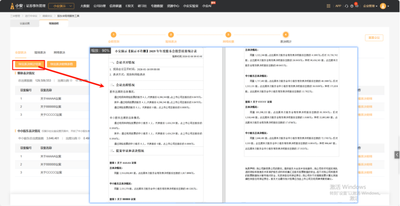The image size is (400, 206).
Task: Expand the side panel collapse arrow at right edge
Action: [397, 154]
